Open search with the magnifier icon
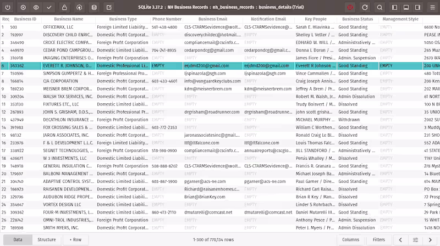Screen dimensions: 440x246 380,8
